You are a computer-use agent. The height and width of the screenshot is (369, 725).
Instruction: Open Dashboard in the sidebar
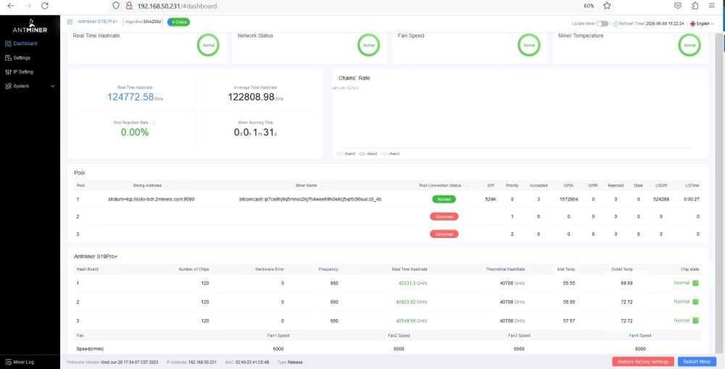(x=25, y=43)
